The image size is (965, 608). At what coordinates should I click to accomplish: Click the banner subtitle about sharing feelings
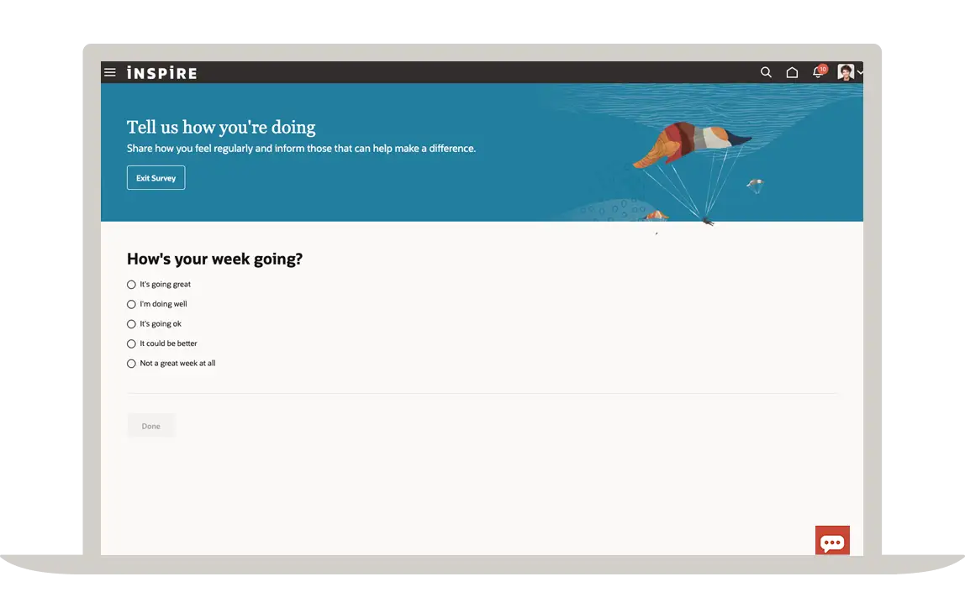[x=301, y=149]
